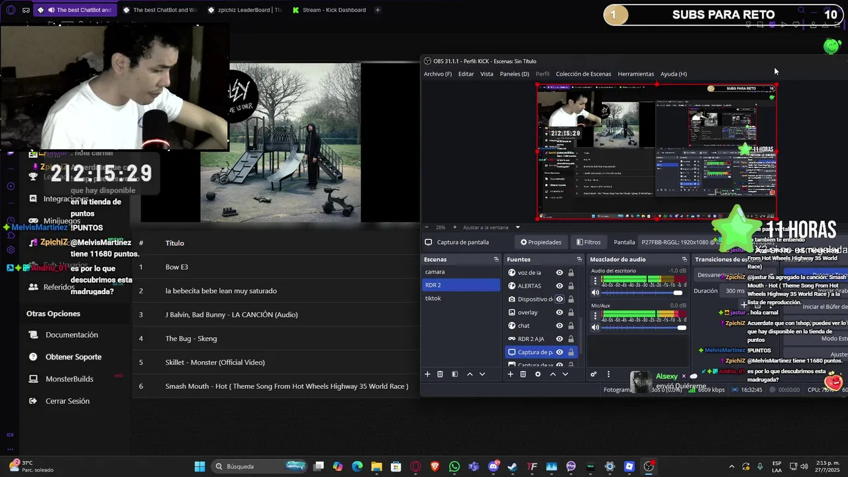
Task: Click the Filtros button
Action: pyautogui.click(x=588, y=242)
